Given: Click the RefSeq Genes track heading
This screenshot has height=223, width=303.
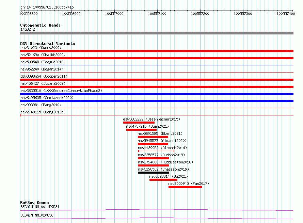Looking at the screenshot, I should [x=34, y=203].
